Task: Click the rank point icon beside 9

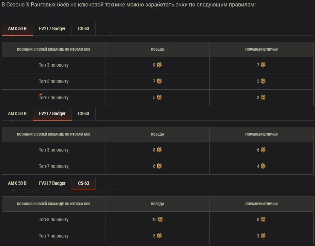Action: (159, 65)
